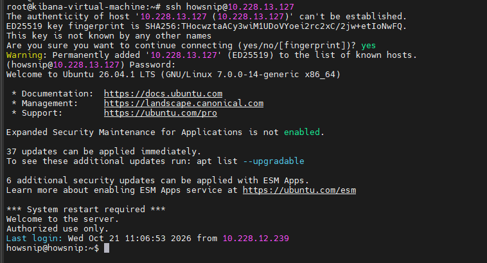
Task: Click the 'Learn more about enabling ESM Apps' text
Action: coord(93,190)
